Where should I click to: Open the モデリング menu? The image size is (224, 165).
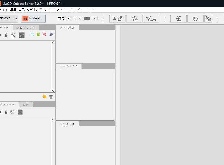[x=34, y=10]
